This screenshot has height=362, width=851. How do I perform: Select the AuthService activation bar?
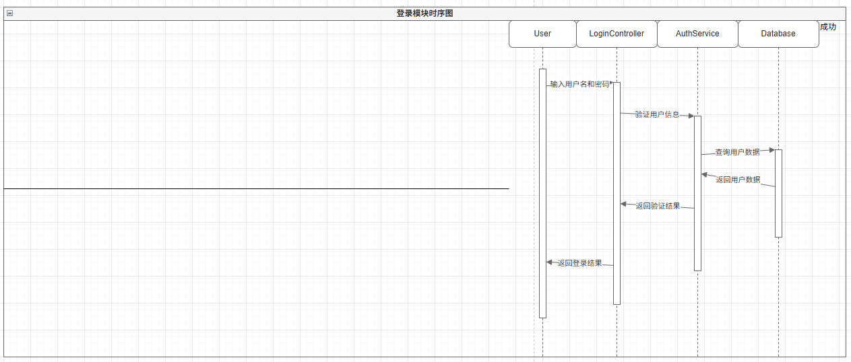[697, 193]
